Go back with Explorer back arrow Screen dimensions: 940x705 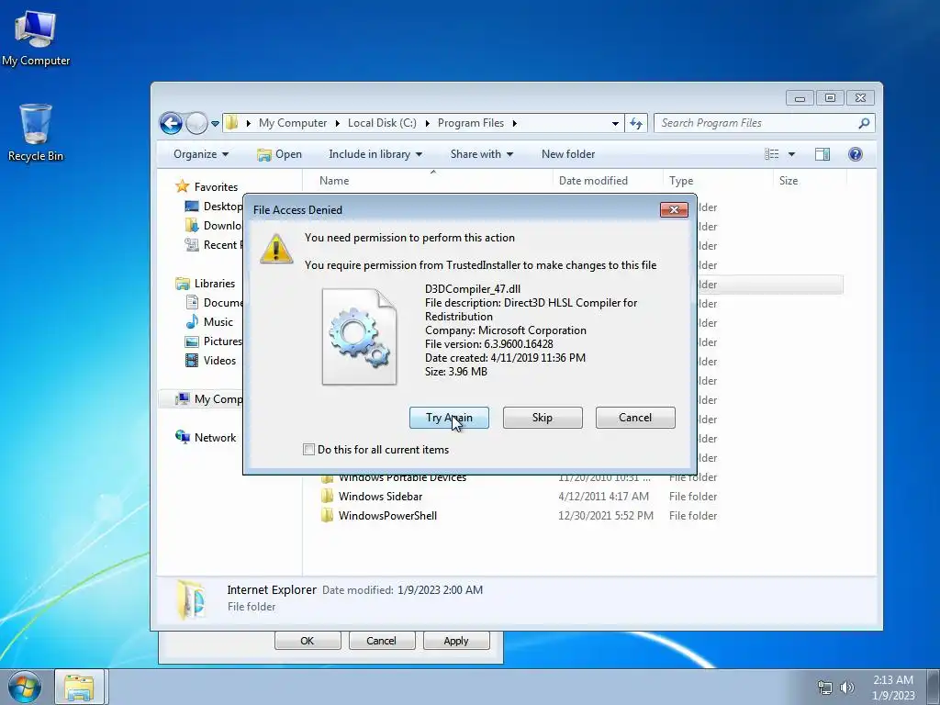pyautogui.click(x=171, y=124)
